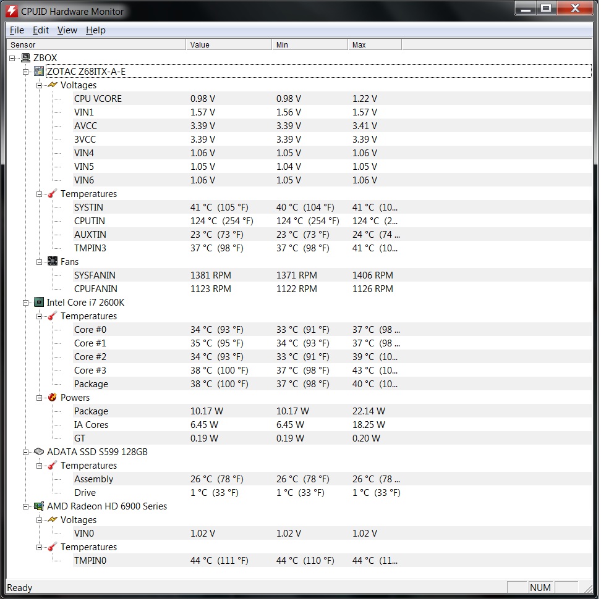Collapse the ADATA SSD Temperatures group
This screenshot has height=599, width=601.
pyautogui.click(x=40, y=466)
